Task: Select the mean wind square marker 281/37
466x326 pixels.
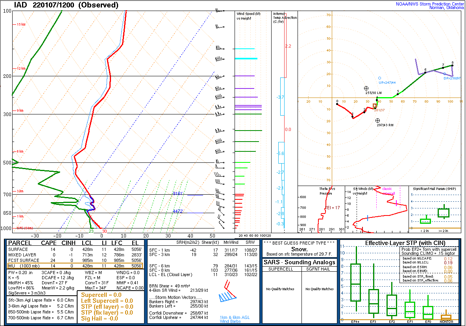Action: pyautogui.click(x=375, y=106)
